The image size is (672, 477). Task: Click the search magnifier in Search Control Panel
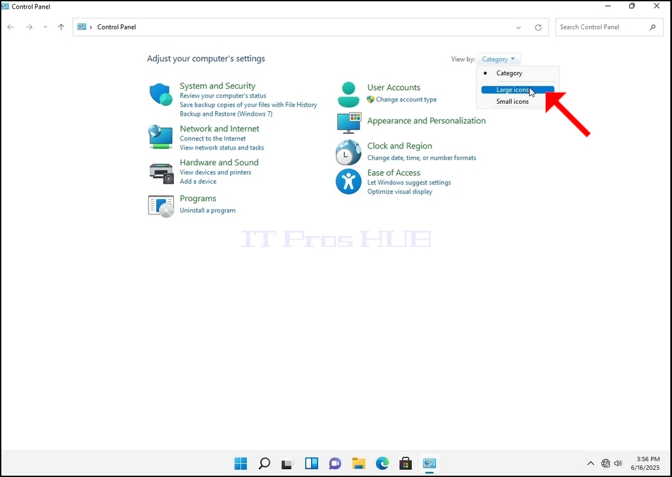click(x=652, y=27)
